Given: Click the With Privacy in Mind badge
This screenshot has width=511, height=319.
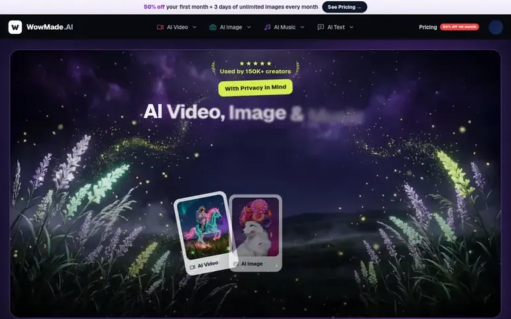Looking at the screenshot, I should (255, 87).
